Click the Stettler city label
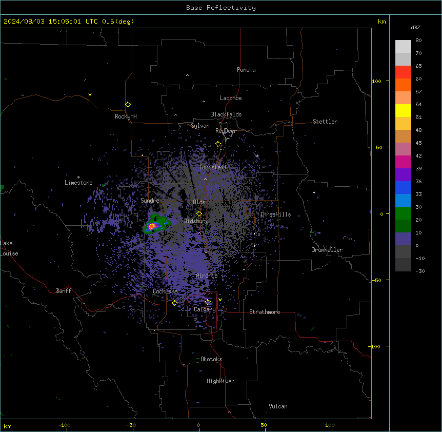This screenshot has width=442, height=432. [x=325, y=122]
